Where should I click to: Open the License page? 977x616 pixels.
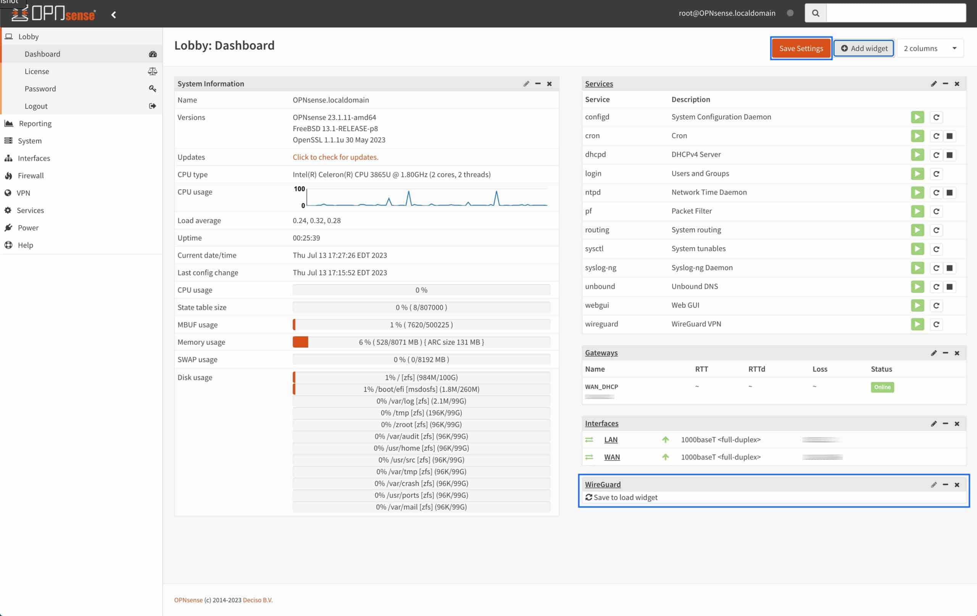pos(81,71)
